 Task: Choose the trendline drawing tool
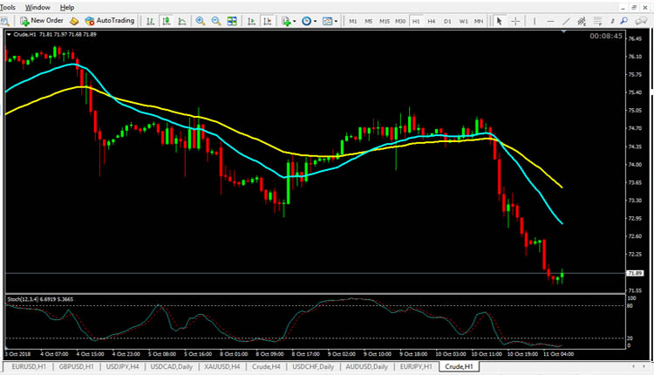coord(566,21)
